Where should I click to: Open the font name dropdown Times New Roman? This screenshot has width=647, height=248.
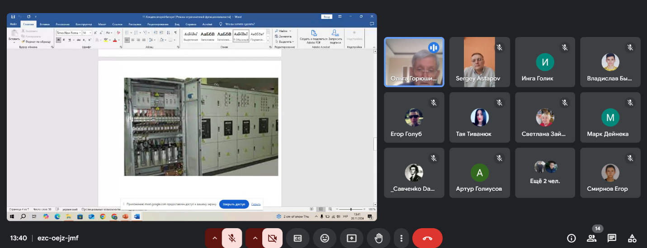(x=80, y=33)
